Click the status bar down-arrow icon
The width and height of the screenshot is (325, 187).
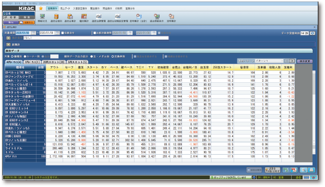313,178
